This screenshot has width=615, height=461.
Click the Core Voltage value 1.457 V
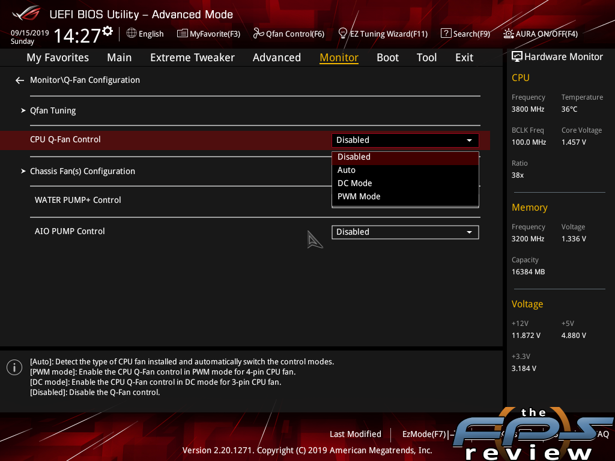(x=574, y=142)
